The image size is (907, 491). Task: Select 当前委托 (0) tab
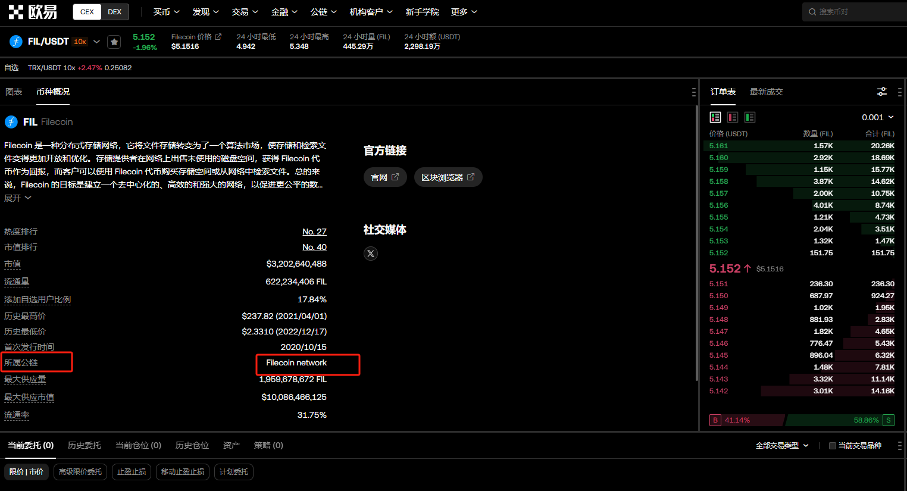(x=30, y=445)
